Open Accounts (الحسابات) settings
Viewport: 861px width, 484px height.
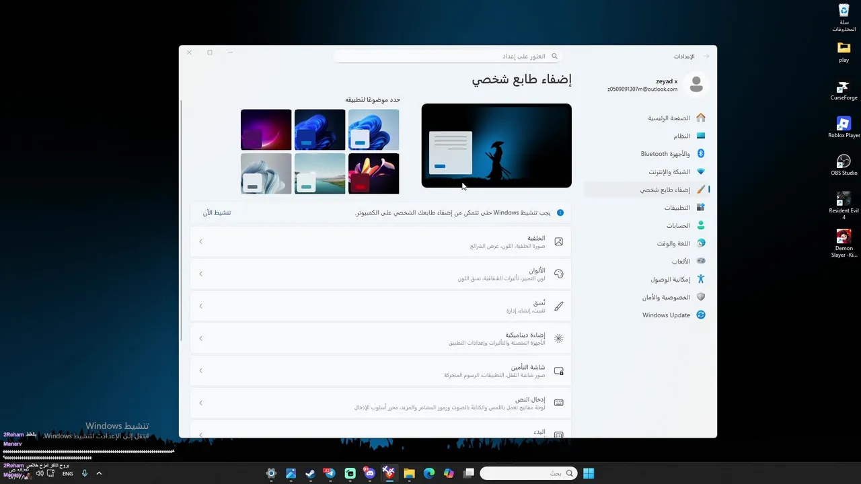[x=647, y=226]
